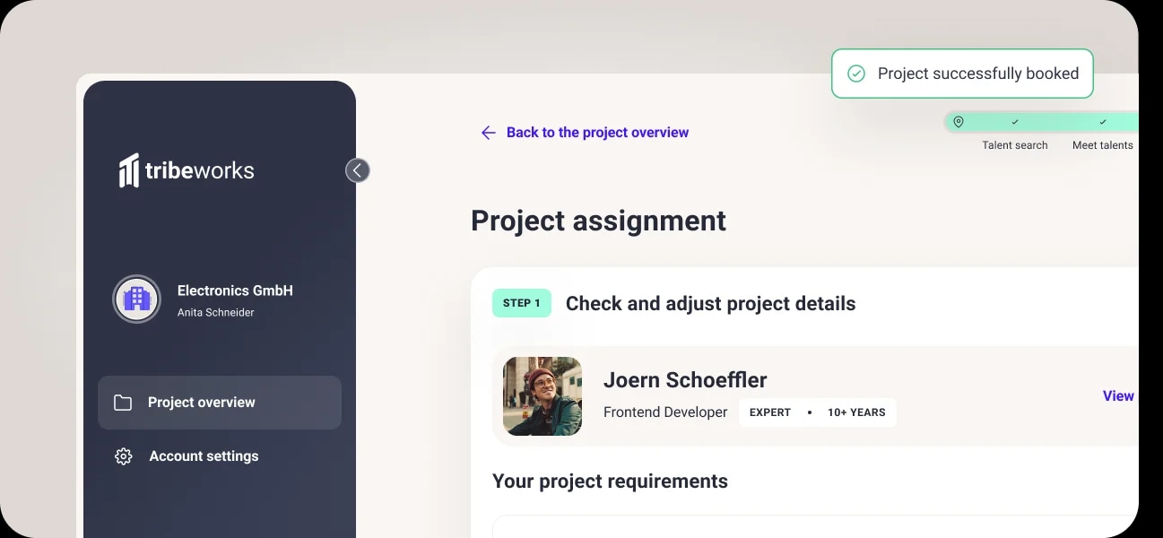Open Account settings in the sidebar
1163x538 pixels.
click(204, 456)
